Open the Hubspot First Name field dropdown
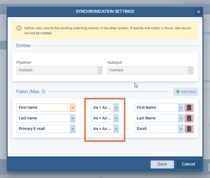This screenshot has width=210, height=178. [181, 107]
